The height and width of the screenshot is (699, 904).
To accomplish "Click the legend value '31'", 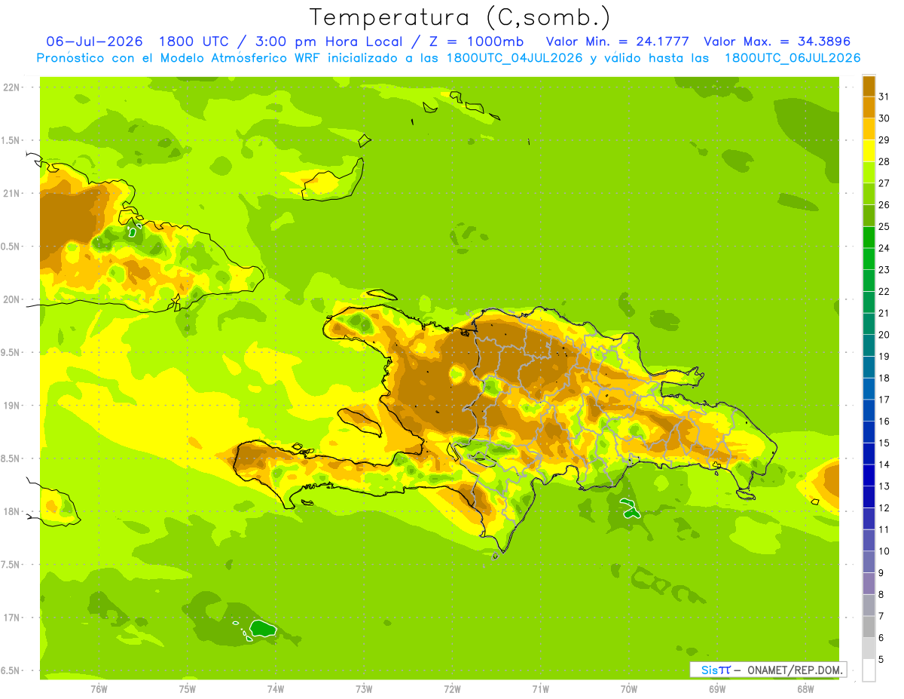I will point(884,97).
